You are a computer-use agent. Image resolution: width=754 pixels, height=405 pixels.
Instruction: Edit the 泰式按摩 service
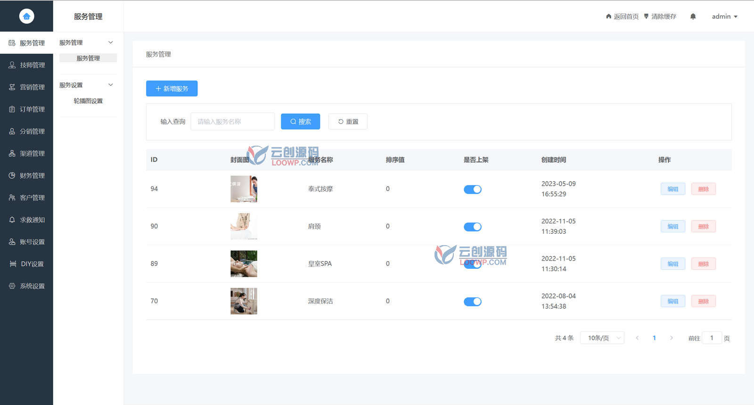pos(673,189)
